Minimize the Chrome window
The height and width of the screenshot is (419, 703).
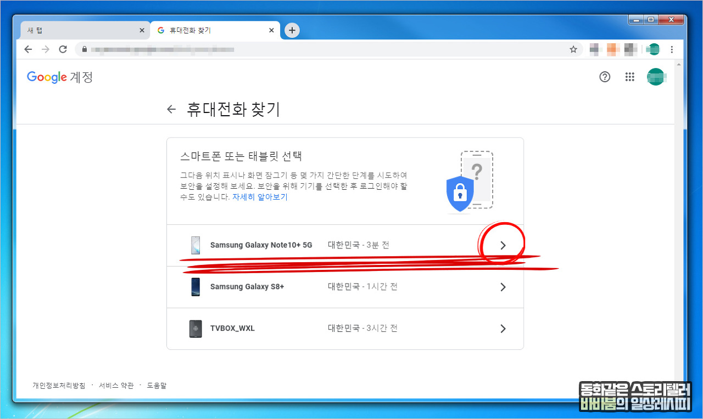point(636,19)
